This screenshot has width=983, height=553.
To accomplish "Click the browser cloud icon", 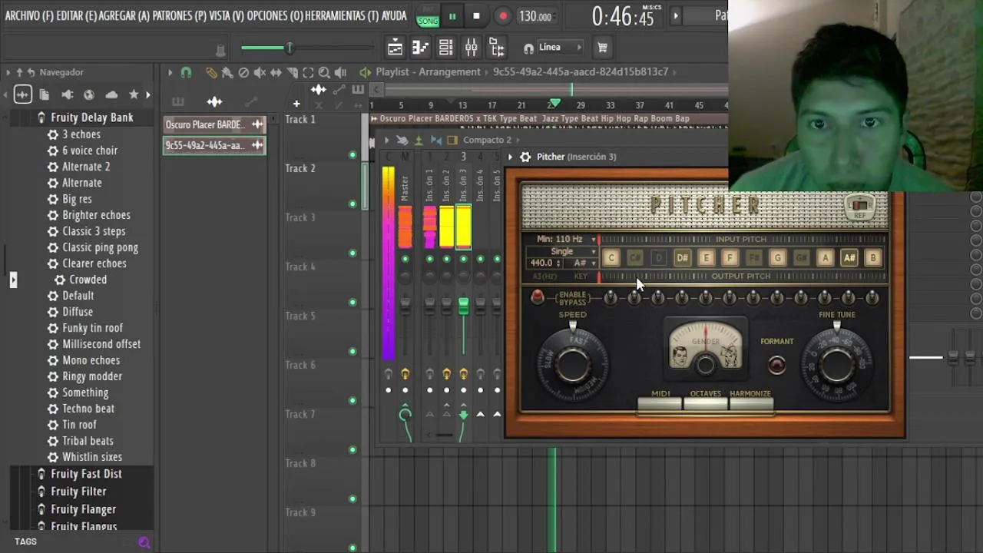I will [x=111, y=94].
